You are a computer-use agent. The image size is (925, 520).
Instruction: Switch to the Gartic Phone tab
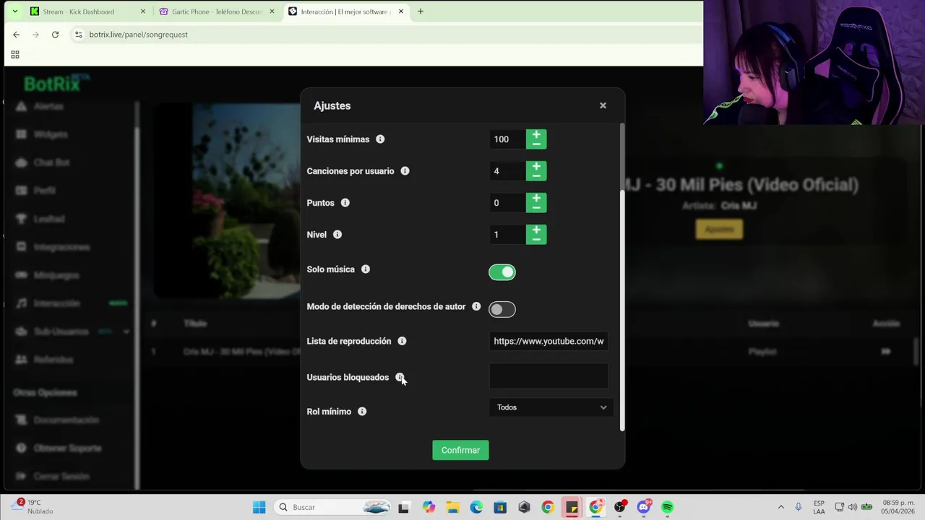(217, 12)
